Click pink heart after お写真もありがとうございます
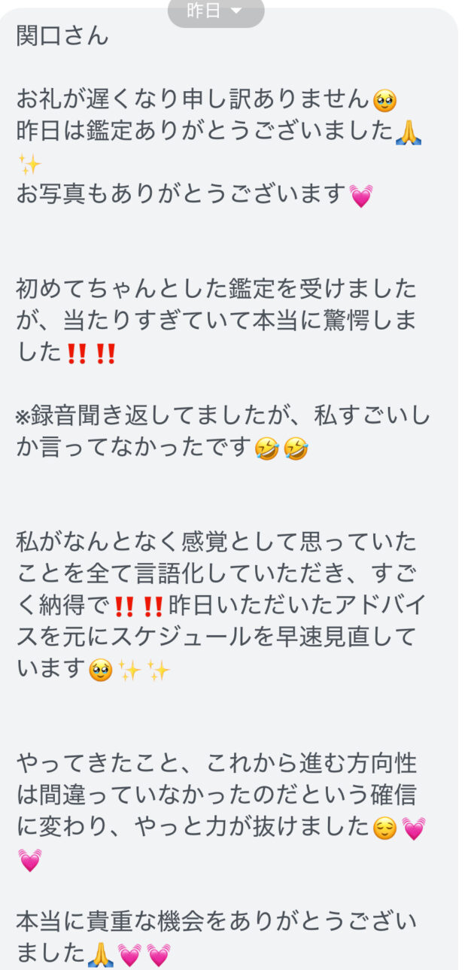 tap(361, 196)
